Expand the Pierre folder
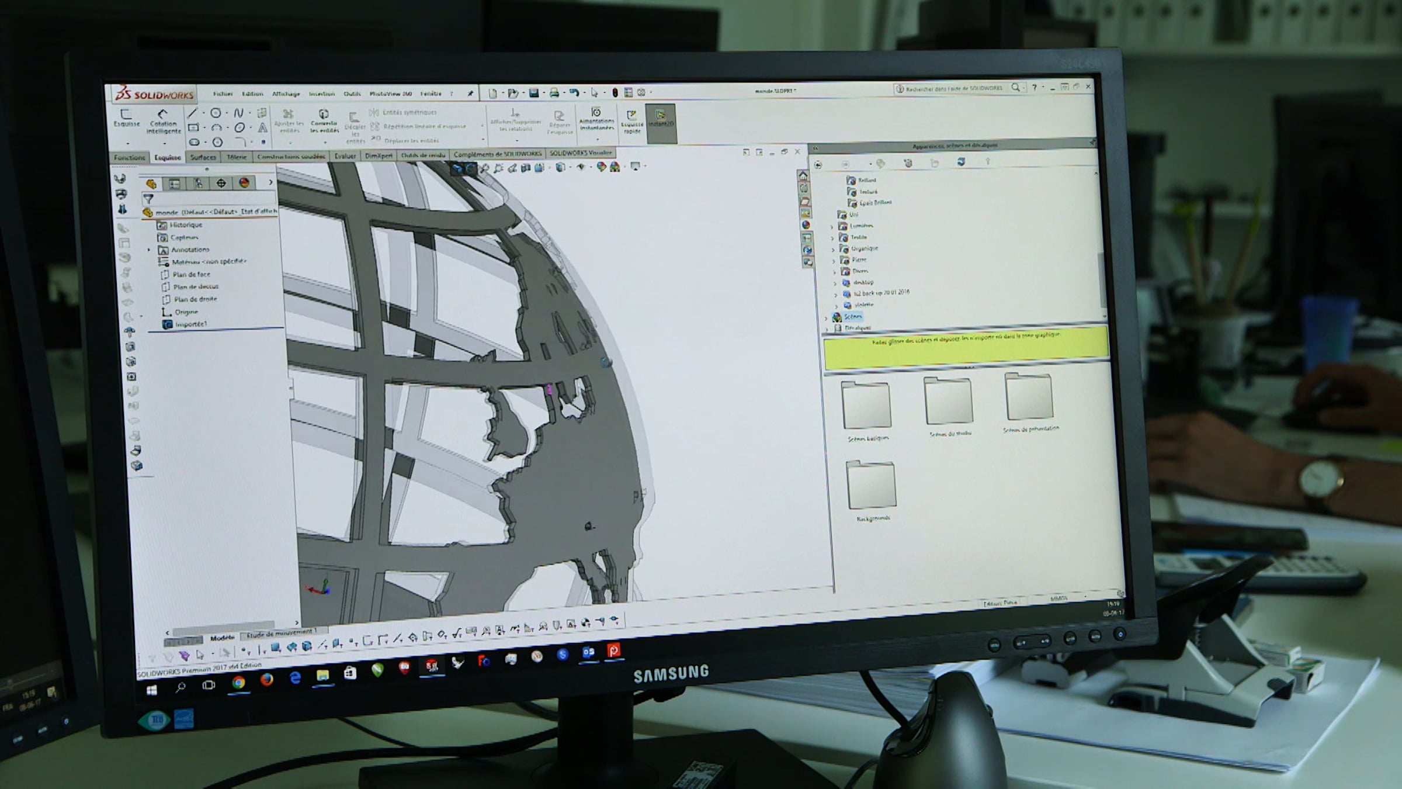 pyautogui.click(x=834, y=261)
